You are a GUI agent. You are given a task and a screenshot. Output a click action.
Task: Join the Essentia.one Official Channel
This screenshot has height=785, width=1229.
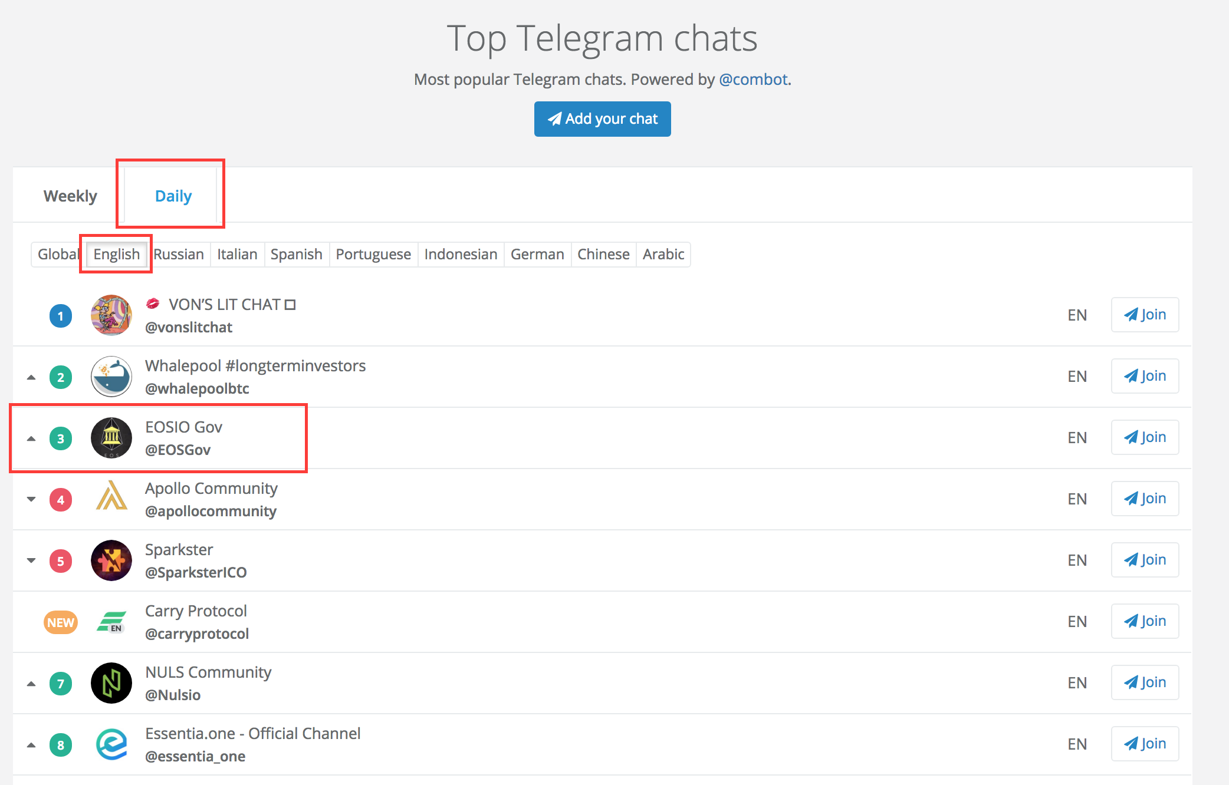(x=1145, y=744)
